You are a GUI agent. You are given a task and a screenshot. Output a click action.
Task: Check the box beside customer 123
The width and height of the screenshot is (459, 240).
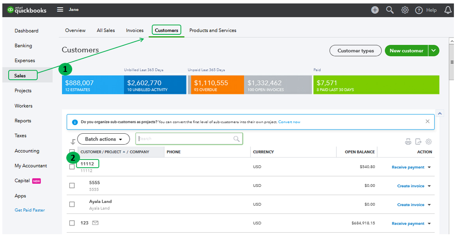point(72,223)
